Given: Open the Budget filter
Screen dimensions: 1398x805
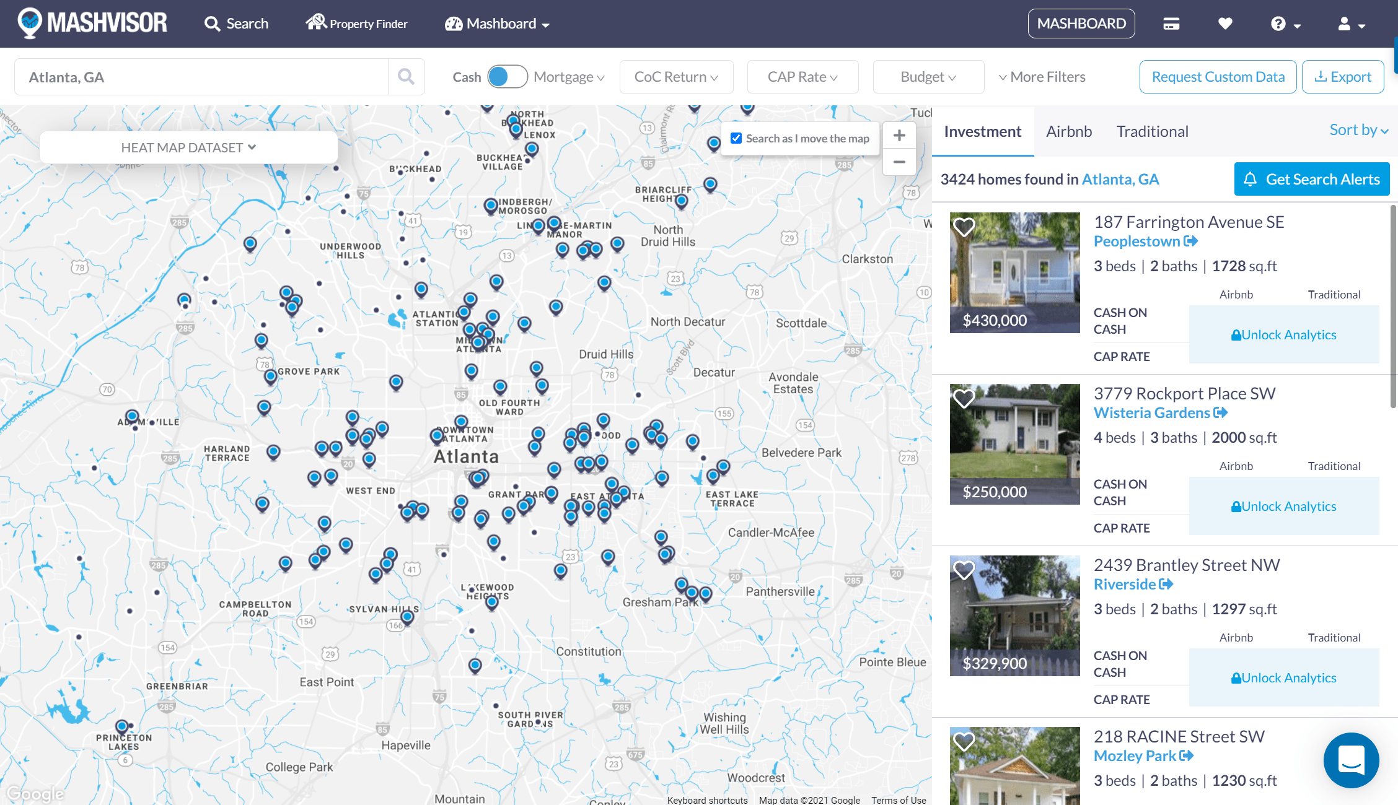Looking at the screenshot, I should pos(928,77).
